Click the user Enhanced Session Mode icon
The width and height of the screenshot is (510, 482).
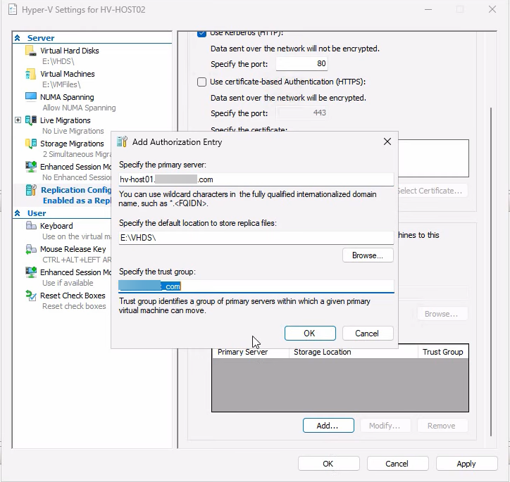[31, 272]
